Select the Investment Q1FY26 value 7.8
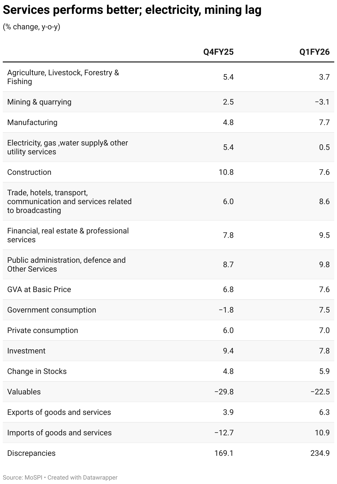The image size is (337, 484). [324, 351]
